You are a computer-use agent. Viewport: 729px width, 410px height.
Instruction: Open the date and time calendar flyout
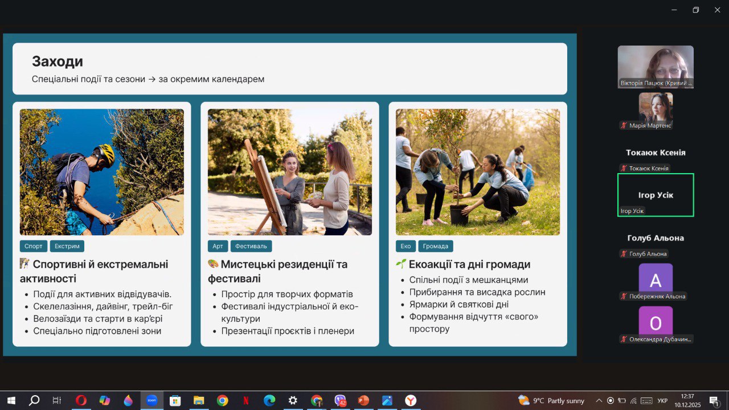(687, 400)
